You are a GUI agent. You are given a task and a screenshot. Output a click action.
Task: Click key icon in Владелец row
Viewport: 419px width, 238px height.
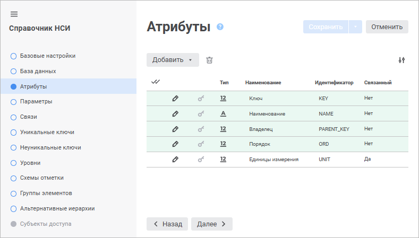coord(201,129)
